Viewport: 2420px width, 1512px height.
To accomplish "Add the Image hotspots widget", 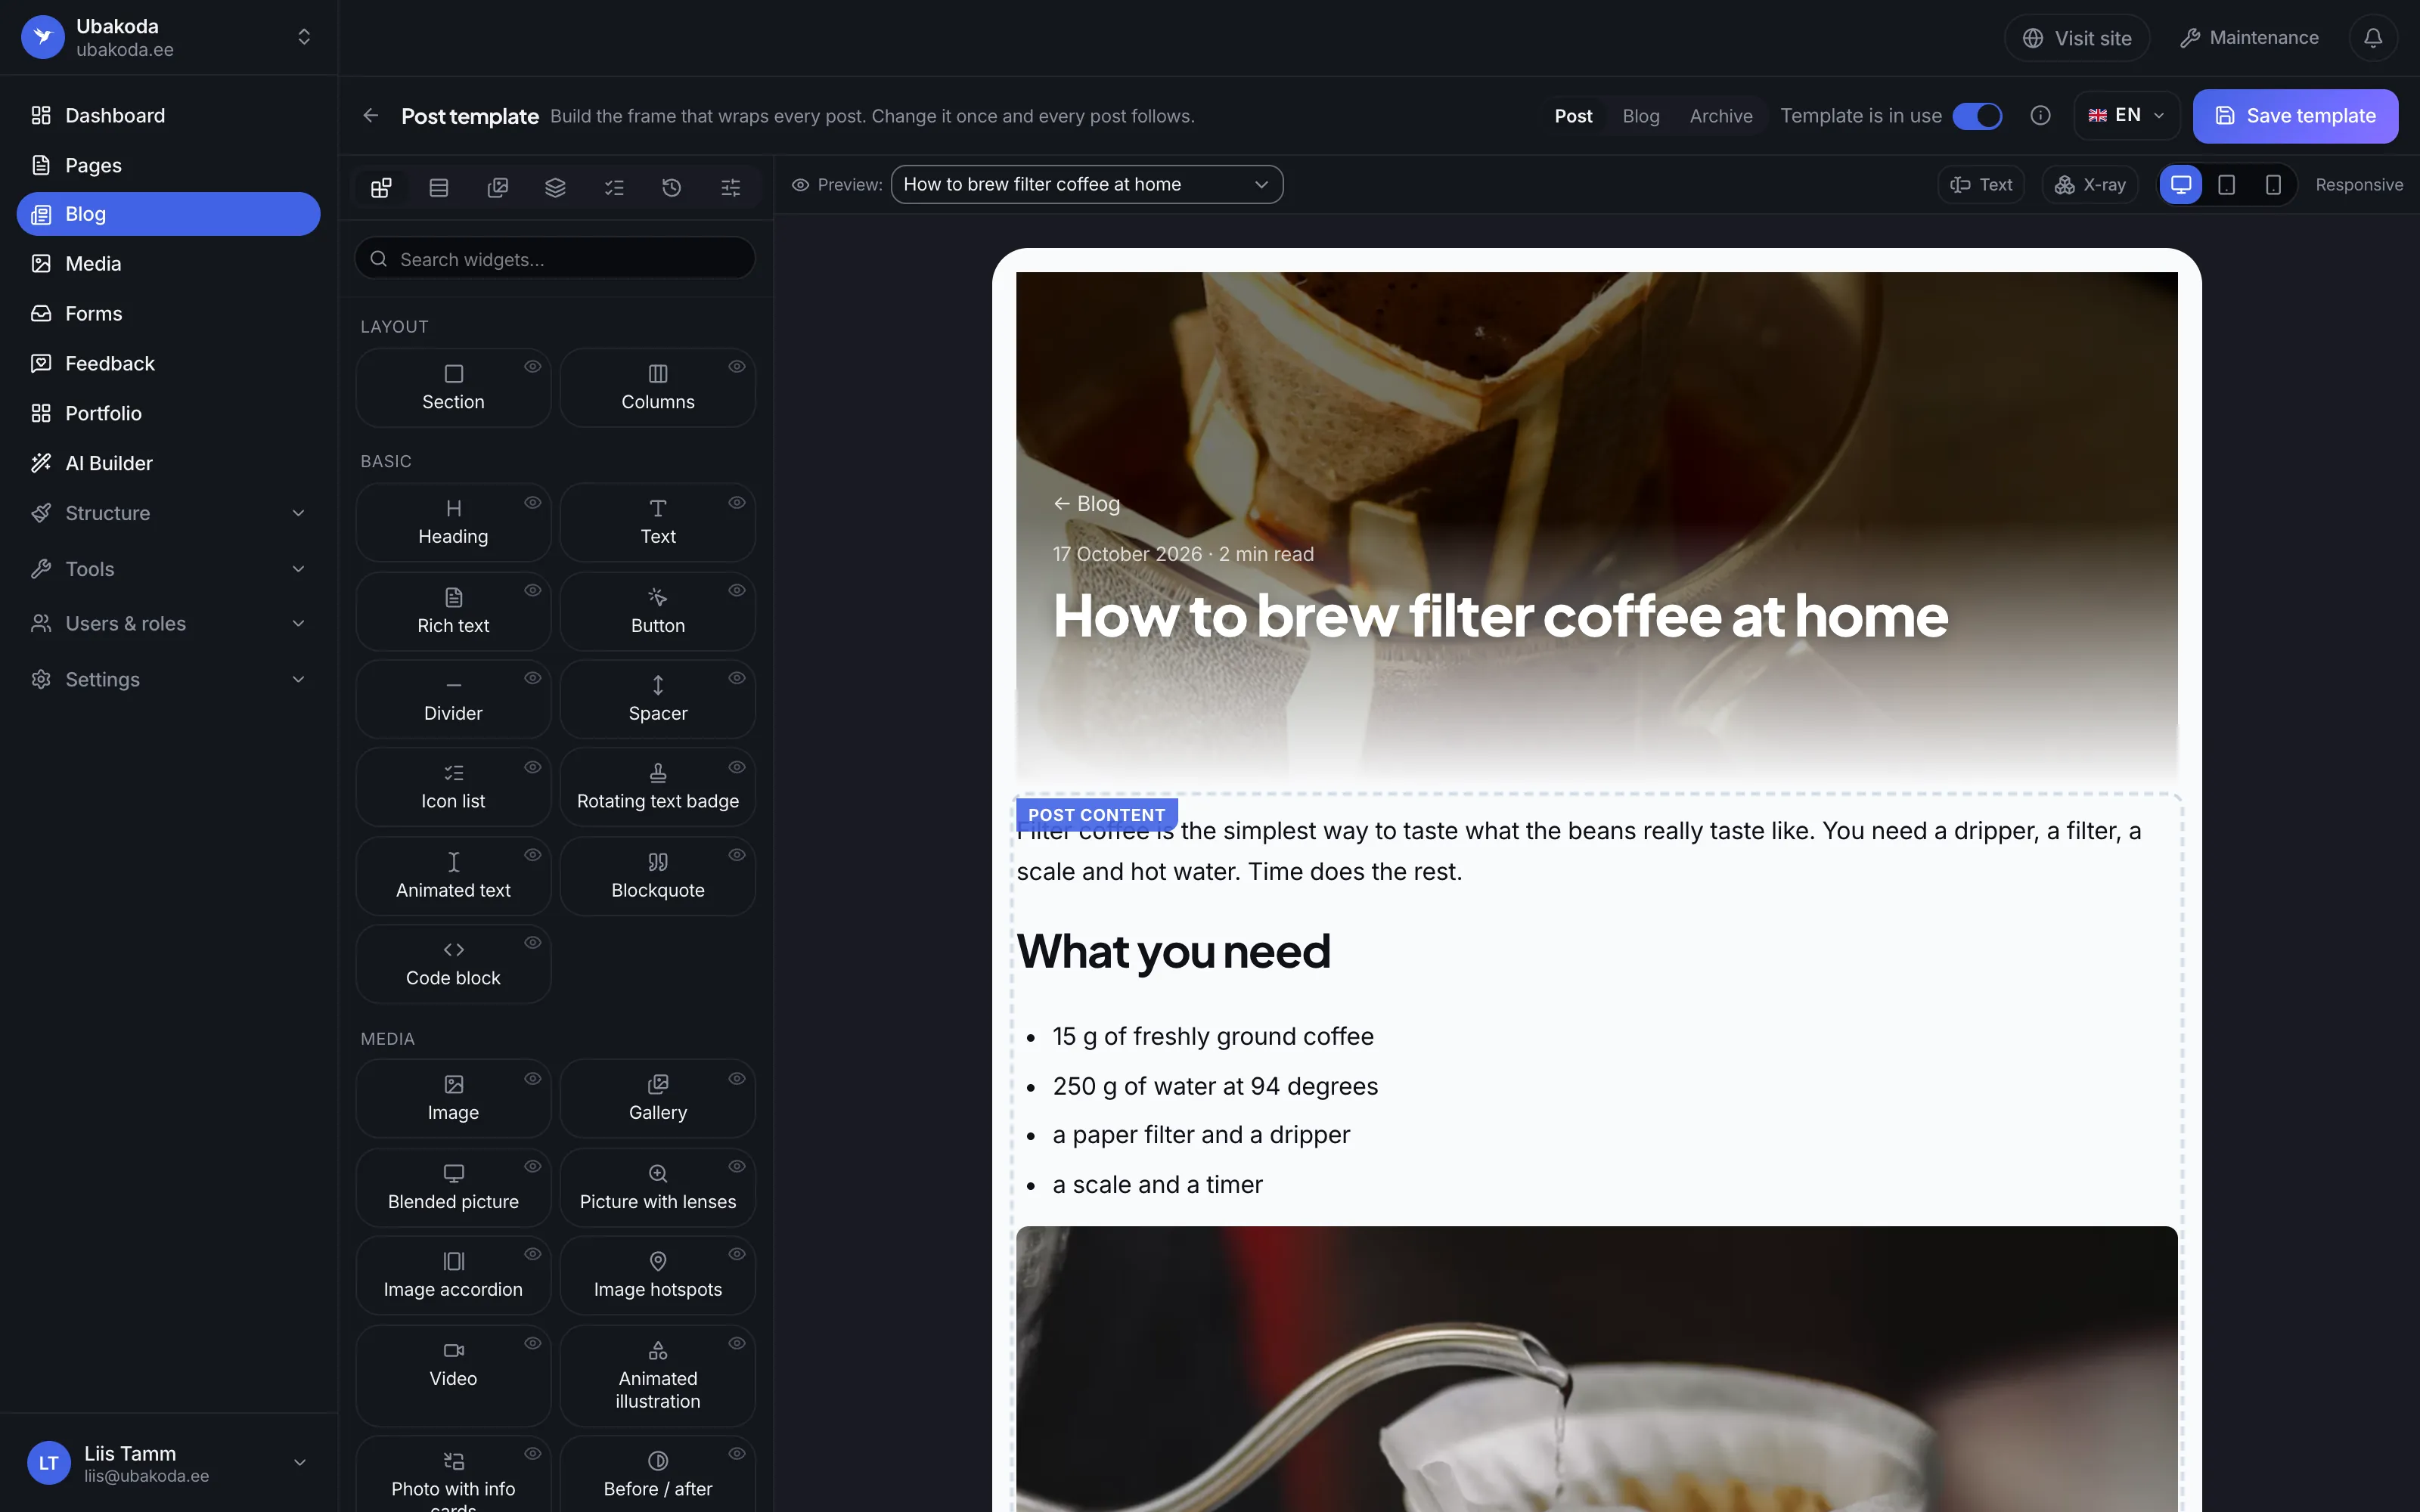I will [658, 1275].
